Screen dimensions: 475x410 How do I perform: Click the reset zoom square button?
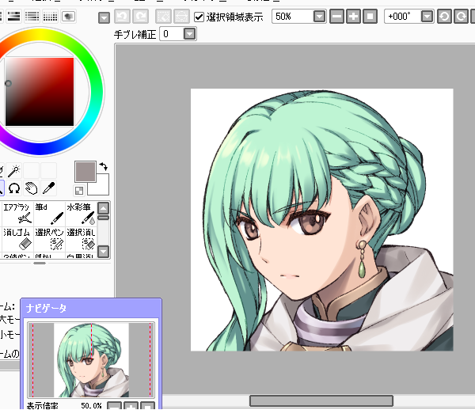[x=370, y=17]
